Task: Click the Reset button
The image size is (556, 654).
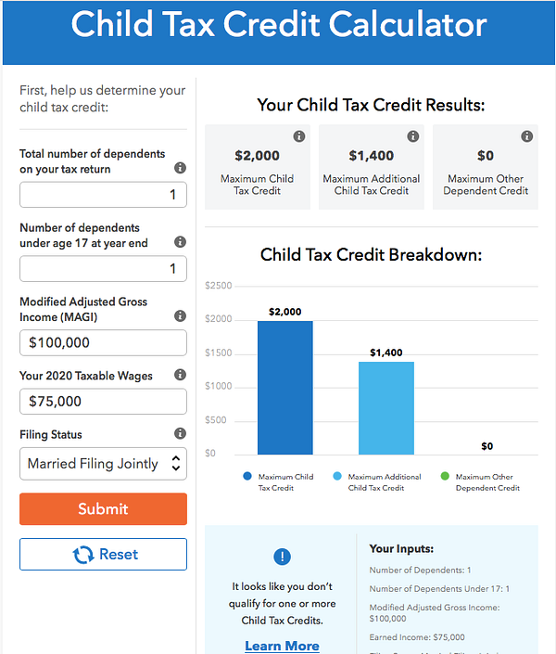Action: (103, 555)
